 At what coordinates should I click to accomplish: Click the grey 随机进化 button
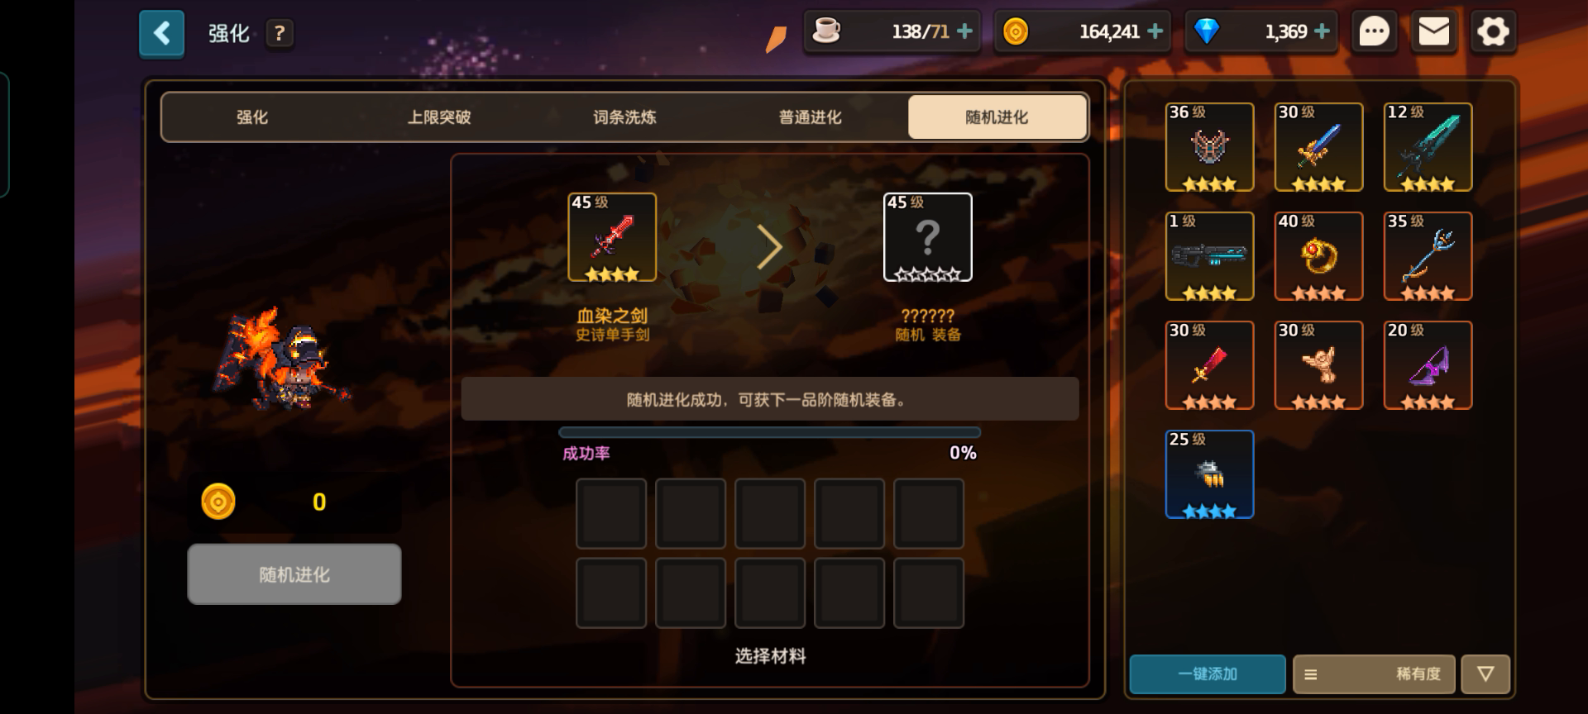pos(294,574)
